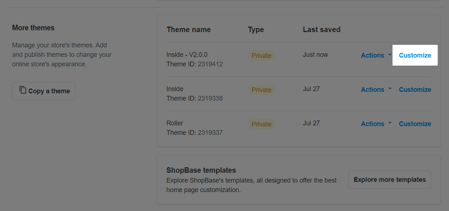Customize the Roller theme
The height and width of the screenshot is (211, 449).
415,124
